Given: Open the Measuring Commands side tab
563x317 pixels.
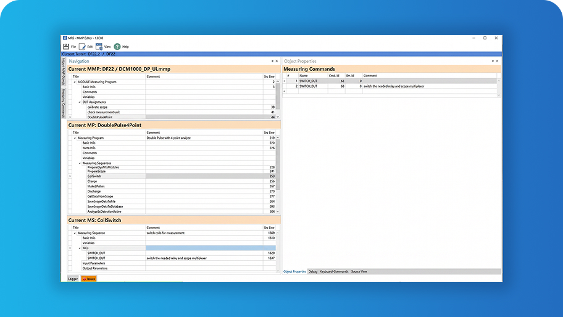Looking at the screenshot, I should (x=64, y=103).
